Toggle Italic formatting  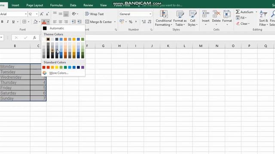[8, 22]
